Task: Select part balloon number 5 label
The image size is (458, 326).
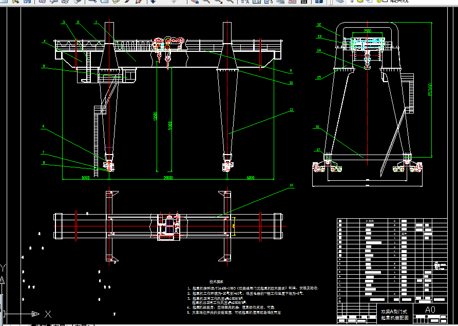Action: 44,66
